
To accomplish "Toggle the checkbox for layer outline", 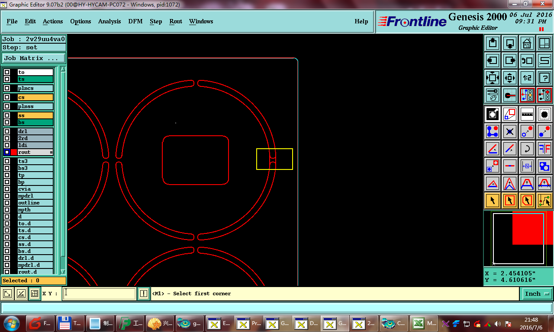I will coord(7,203).
